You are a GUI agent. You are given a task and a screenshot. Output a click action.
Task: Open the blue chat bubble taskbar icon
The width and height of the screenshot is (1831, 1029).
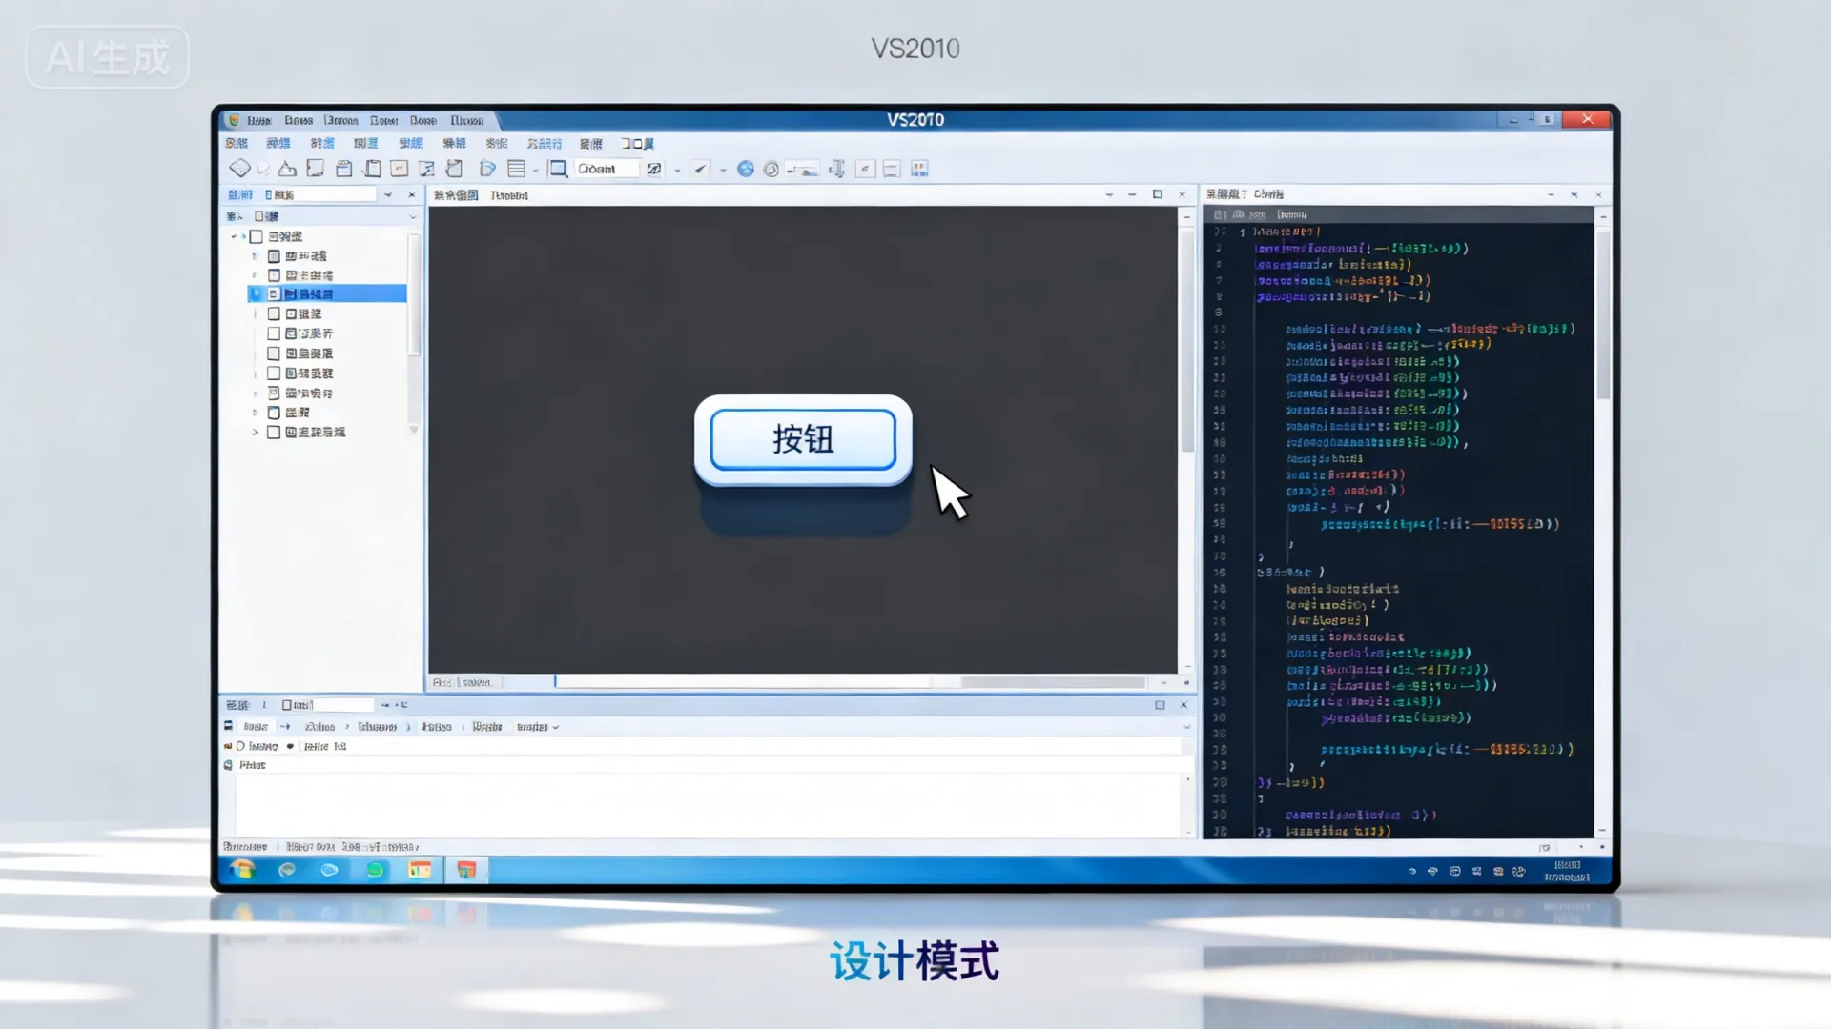(x=329, y=869)
